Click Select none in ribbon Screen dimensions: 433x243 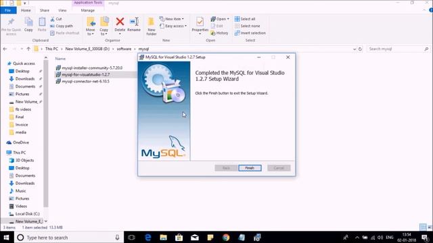click(247, 26)
